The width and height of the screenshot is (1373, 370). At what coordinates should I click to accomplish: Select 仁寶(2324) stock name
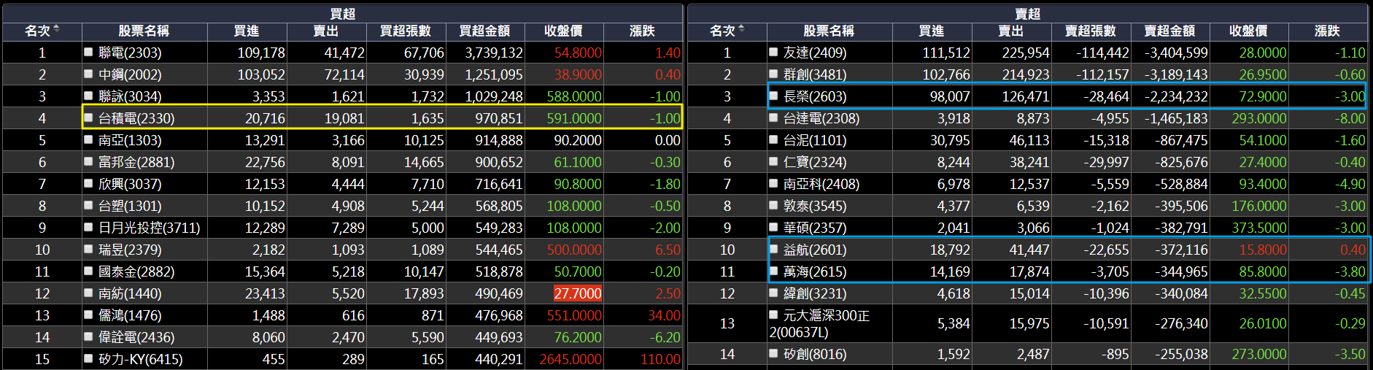[x=815, y=162]
